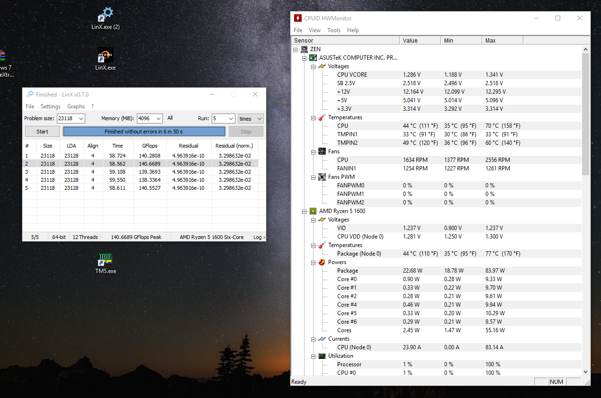Click HWMonitor scrollbar up arrow
This screenshot has width=601, height=398.
586,49
